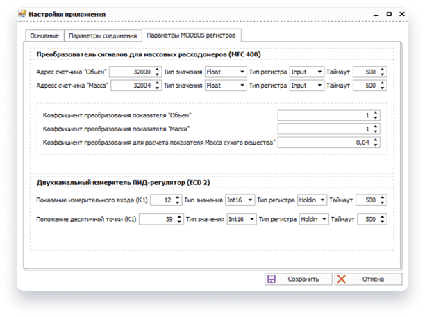Decrease Таймаут in the Масса counter row
Image resolution: width=425 pixels, height=317 pixels.
[383, 88]
